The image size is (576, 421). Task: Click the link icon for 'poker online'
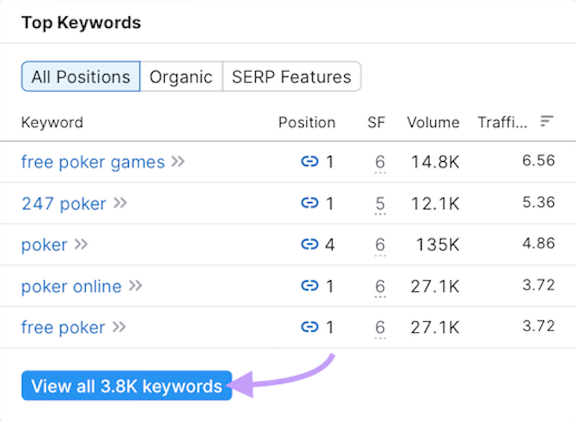(x=309, y=286)
